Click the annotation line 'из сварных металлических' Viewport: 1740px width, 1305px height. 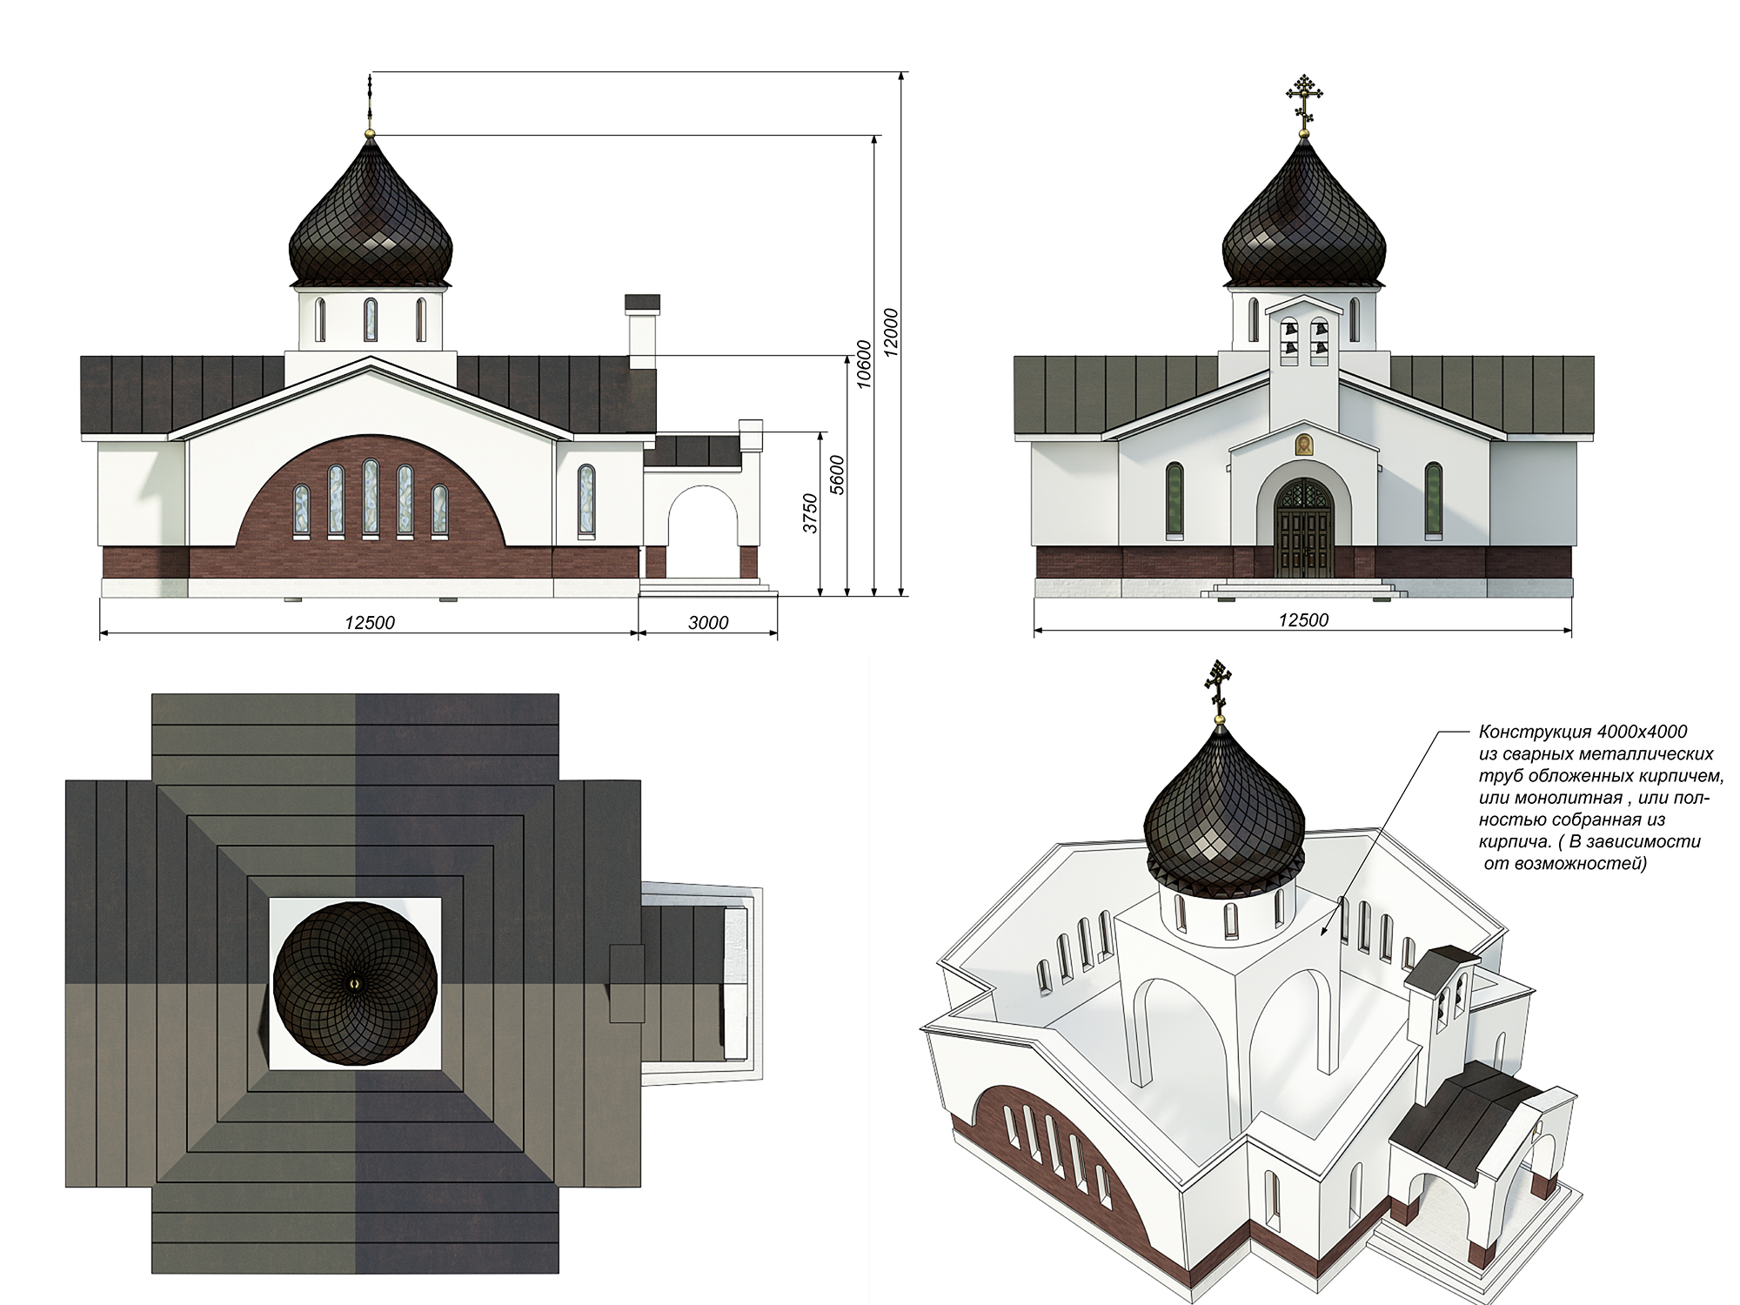click(1596, 753)
